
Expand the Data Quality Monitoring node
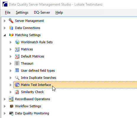tap(5, 113)
